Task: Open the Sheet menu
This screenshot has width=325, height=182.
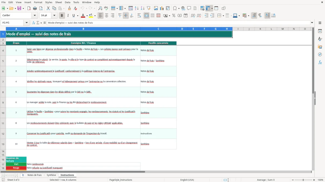Action: tap(58, 2)
